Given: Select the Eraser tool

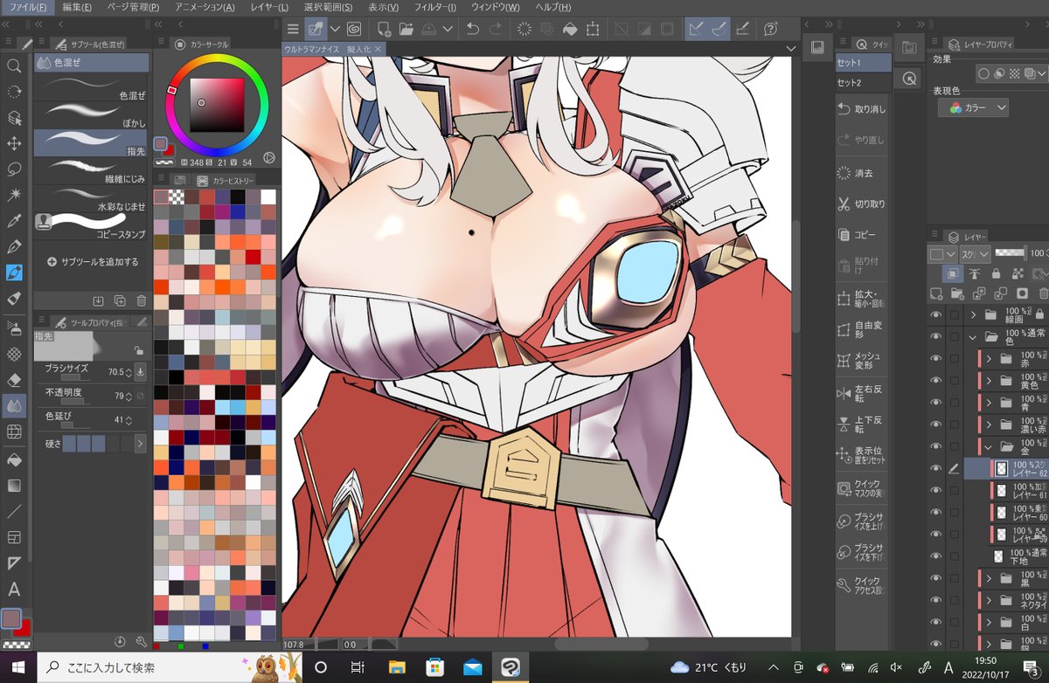Looking at the screenshot, I should coord(14,380).
